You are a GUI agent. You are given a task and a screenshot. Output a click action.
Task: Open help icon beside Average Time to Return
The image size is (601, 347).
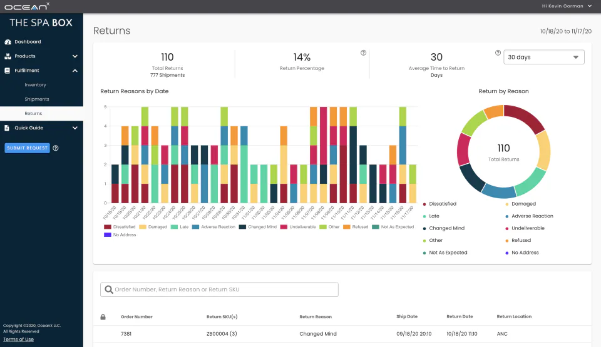[498, 53]
